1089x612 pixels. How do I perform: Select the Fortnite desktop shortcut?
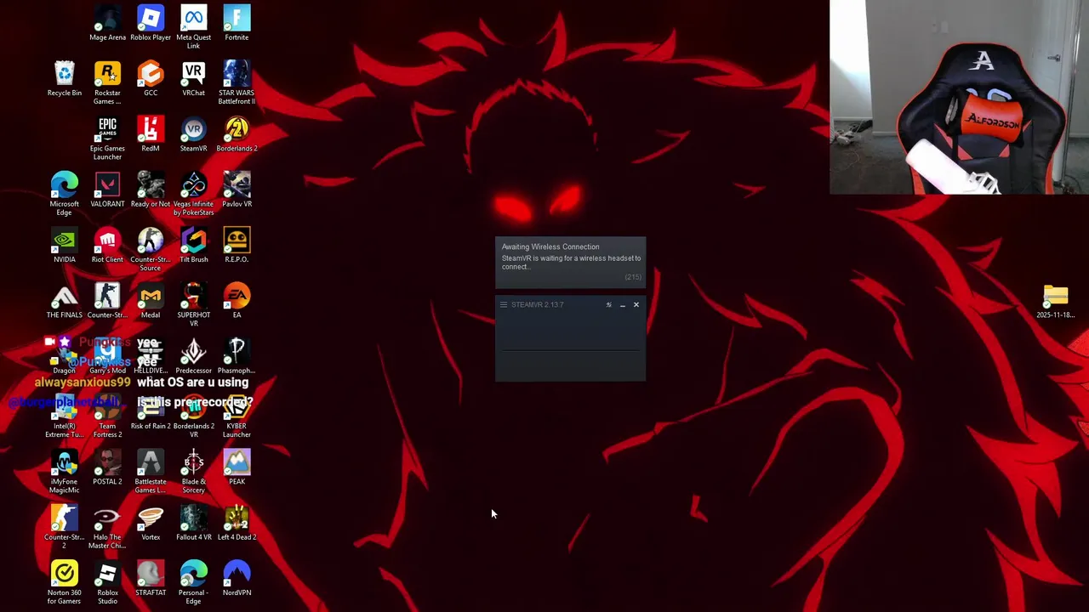click(237, 24)
